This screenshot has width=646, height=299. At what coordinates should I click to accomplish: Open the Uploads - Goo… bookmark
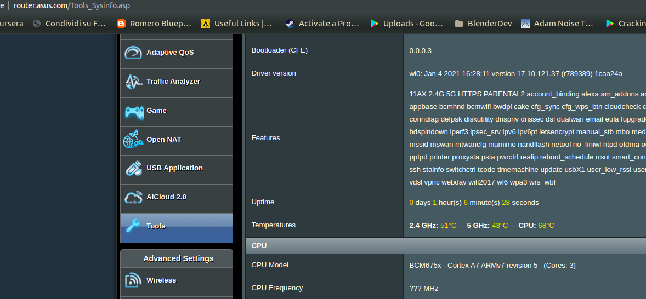tap(407, 24)
